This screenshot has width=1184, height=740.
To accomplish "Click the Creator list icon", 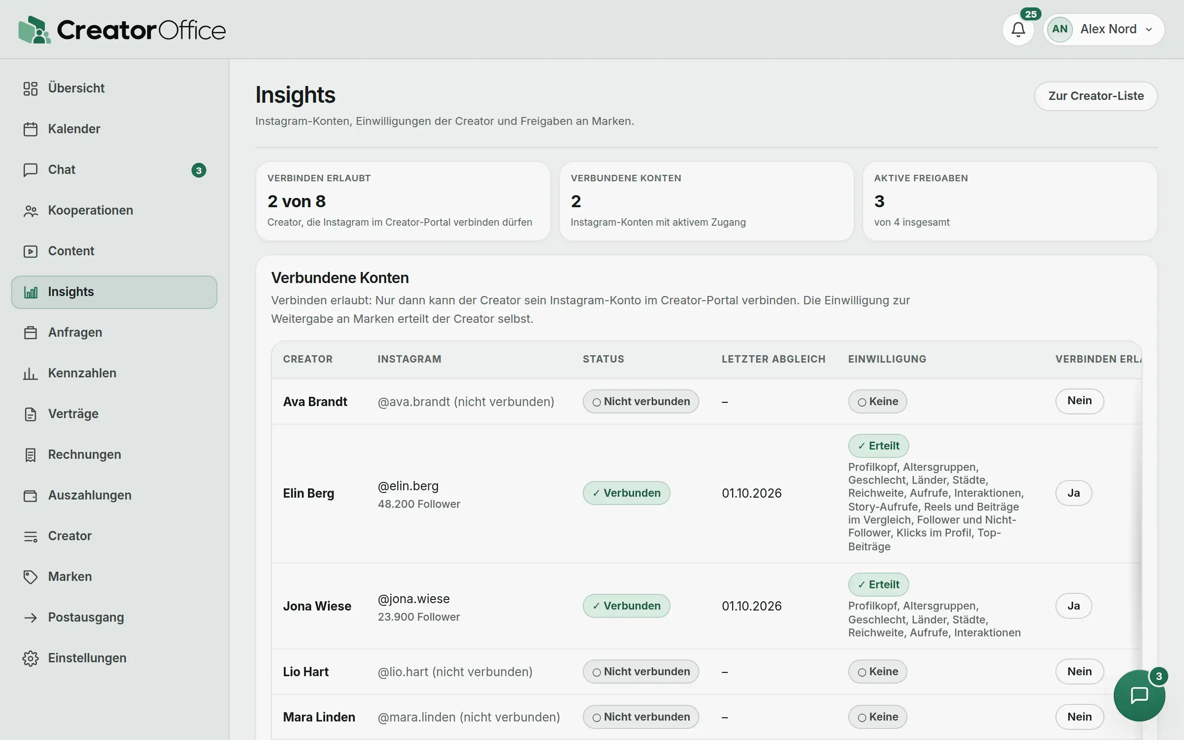I will (x=31, y=536).
